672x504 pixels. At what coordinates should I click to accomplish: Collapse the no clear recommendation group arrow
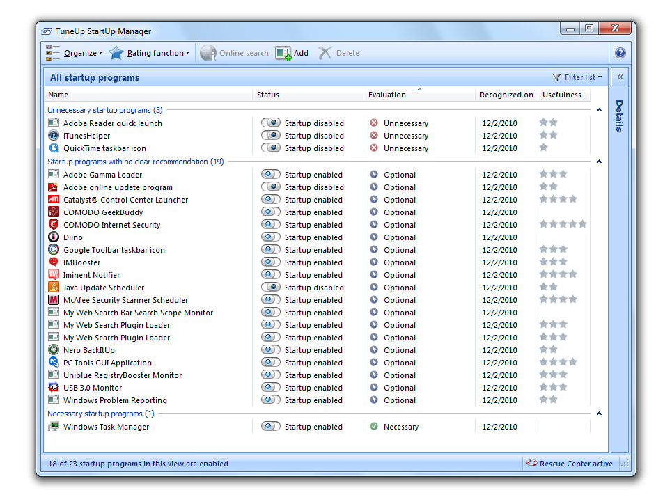tap(599, 162)
